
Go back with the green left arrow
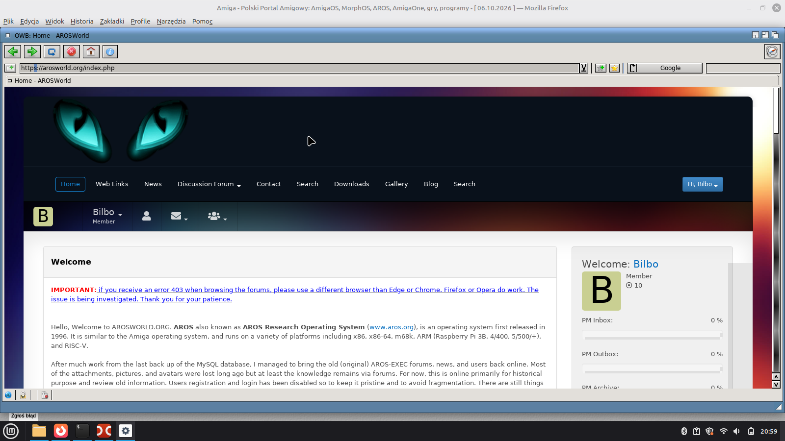tap(13, 51)
